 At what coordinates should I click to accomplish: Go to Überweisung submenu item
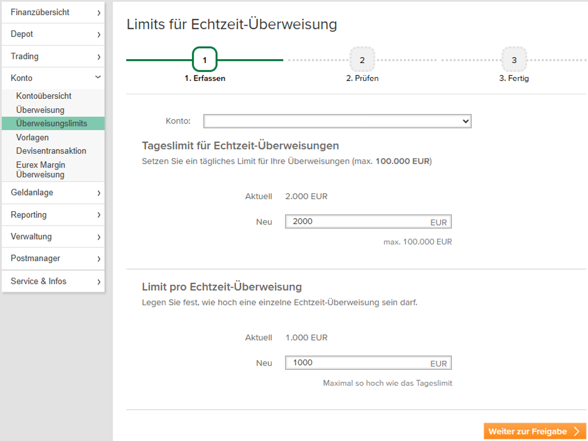click(40, 110)
